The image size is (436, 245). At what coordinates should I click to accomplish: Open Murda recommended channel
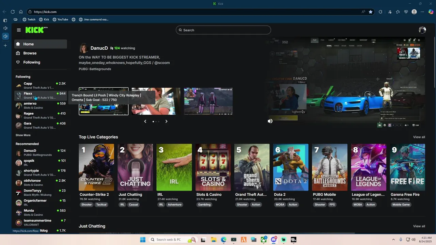(41, 212)
